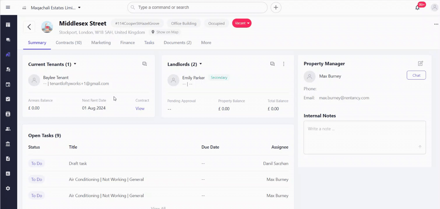Click the Danil Sarzhan assignee

(x=276, y=163)
